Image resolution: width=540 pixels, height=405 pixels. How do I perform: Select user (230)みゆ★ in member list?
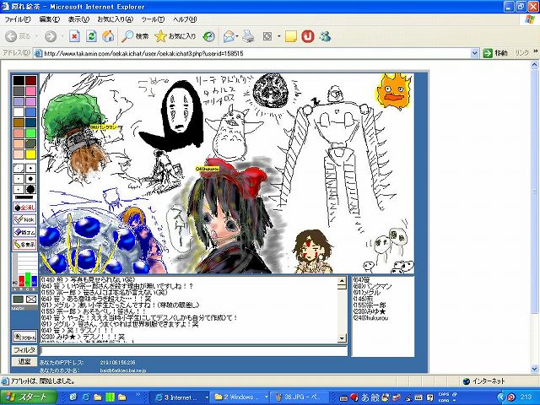point(370,311)
